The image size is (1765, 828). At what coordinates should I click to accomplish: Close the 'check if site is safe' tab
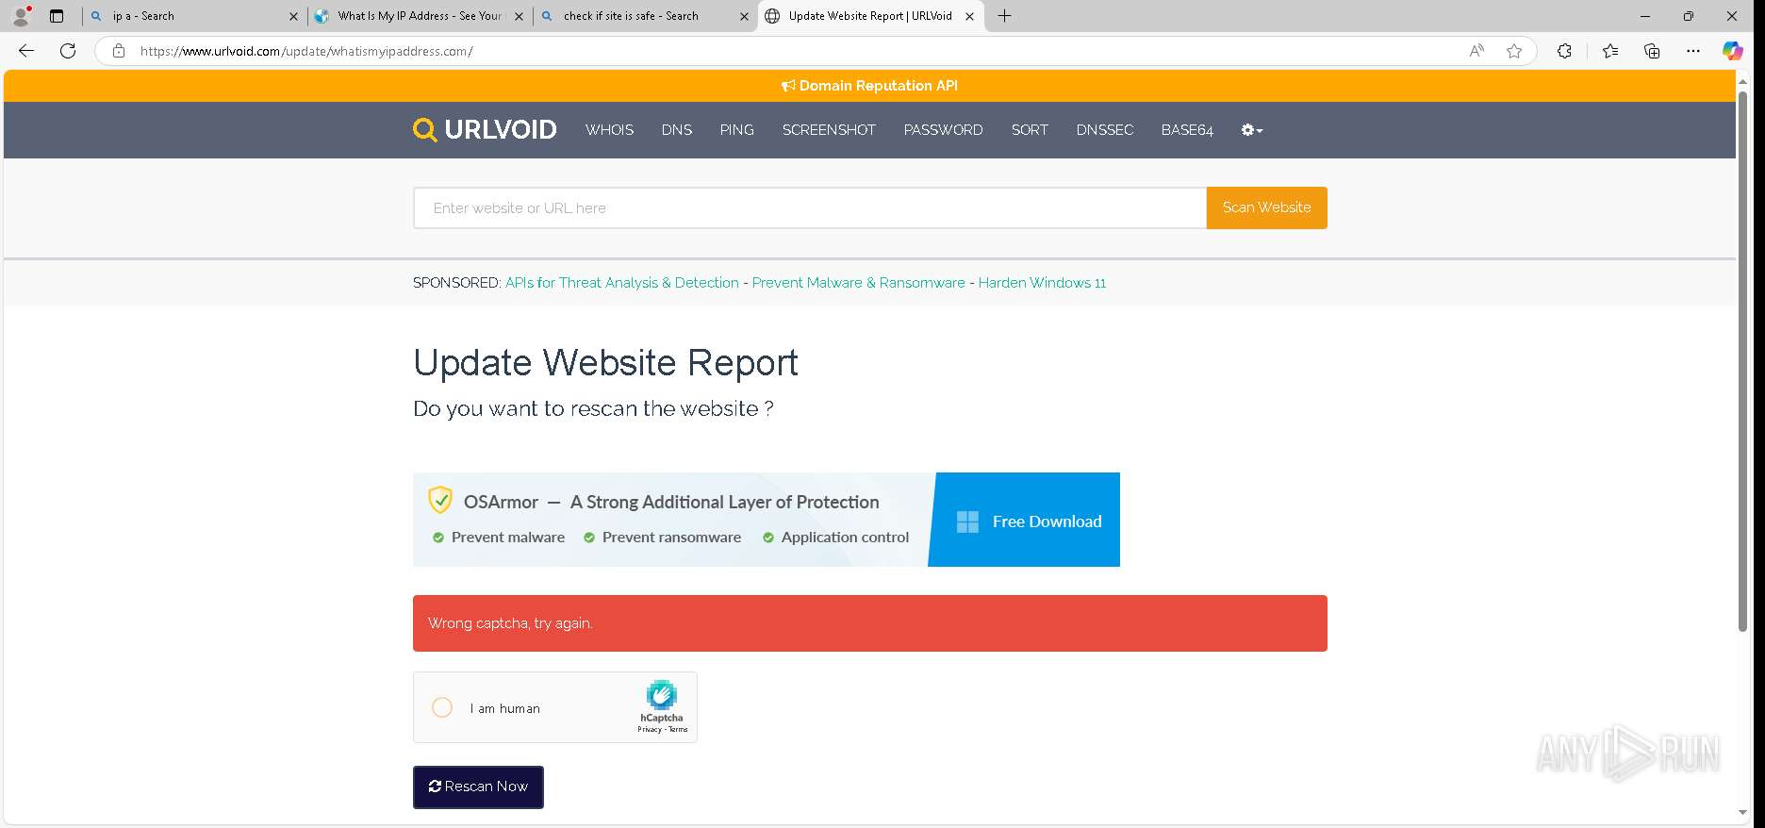point(744,16)
